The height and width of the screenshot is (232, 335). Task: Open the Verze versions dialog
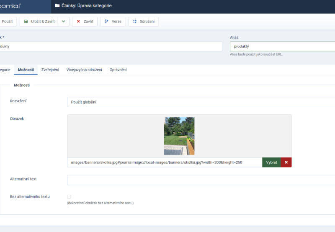[x=113, y=21]
